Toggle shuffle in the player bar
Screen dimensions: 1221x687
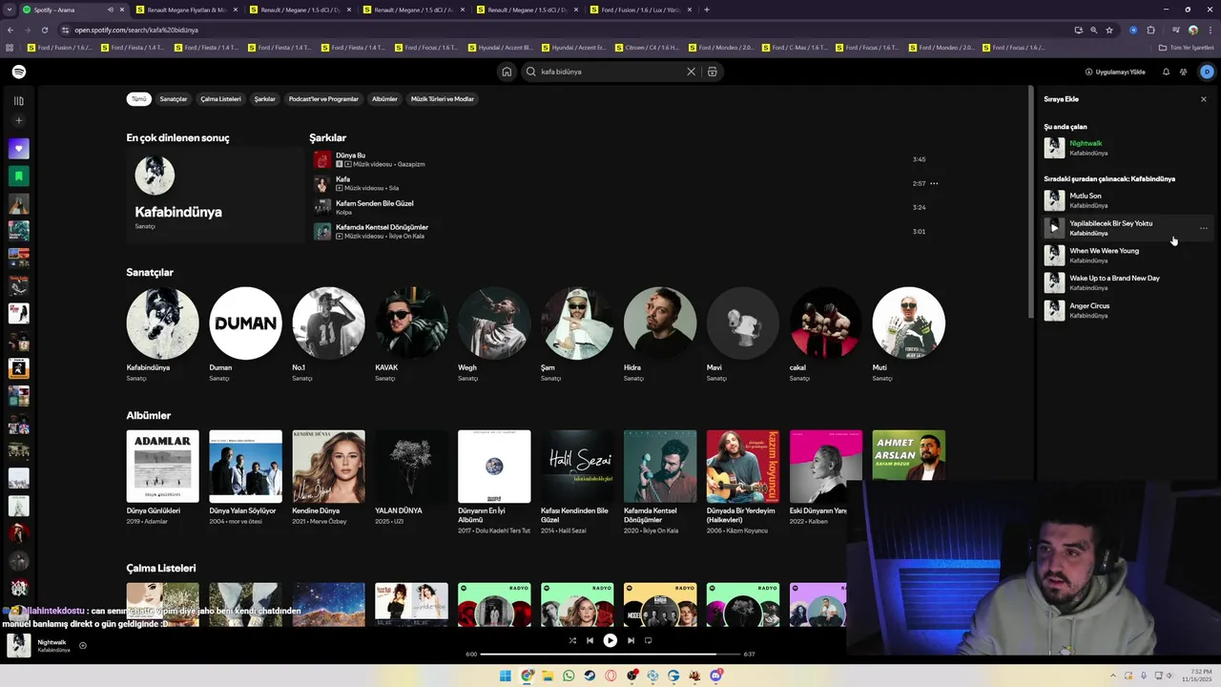tap(572, 640)
